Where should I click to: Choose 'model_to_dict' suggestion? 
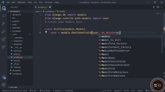[x=130, y=40]
